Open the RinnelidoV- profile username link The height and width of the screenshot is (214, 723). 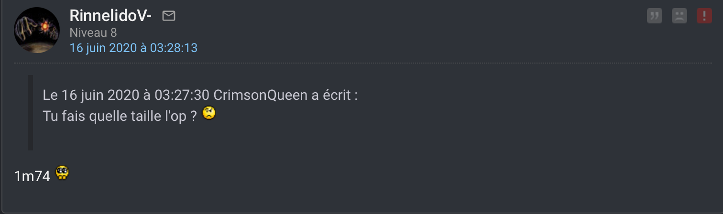point(110,16)
